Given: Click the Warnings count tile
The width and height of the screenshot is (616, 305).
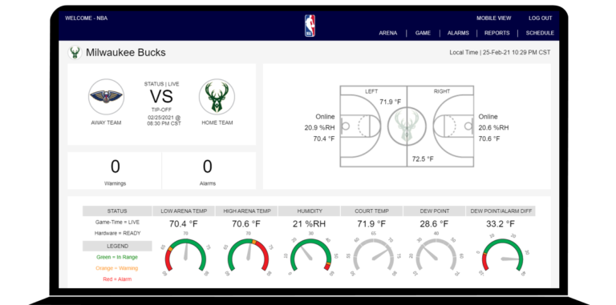Looking at the screenshot, I should coord(115,171).
